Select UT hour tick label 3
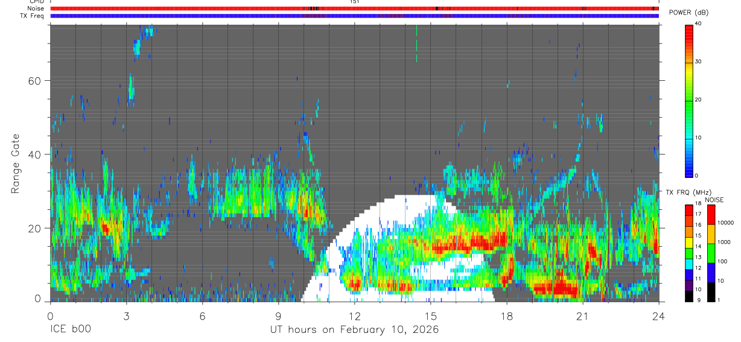 click(126, 315)
